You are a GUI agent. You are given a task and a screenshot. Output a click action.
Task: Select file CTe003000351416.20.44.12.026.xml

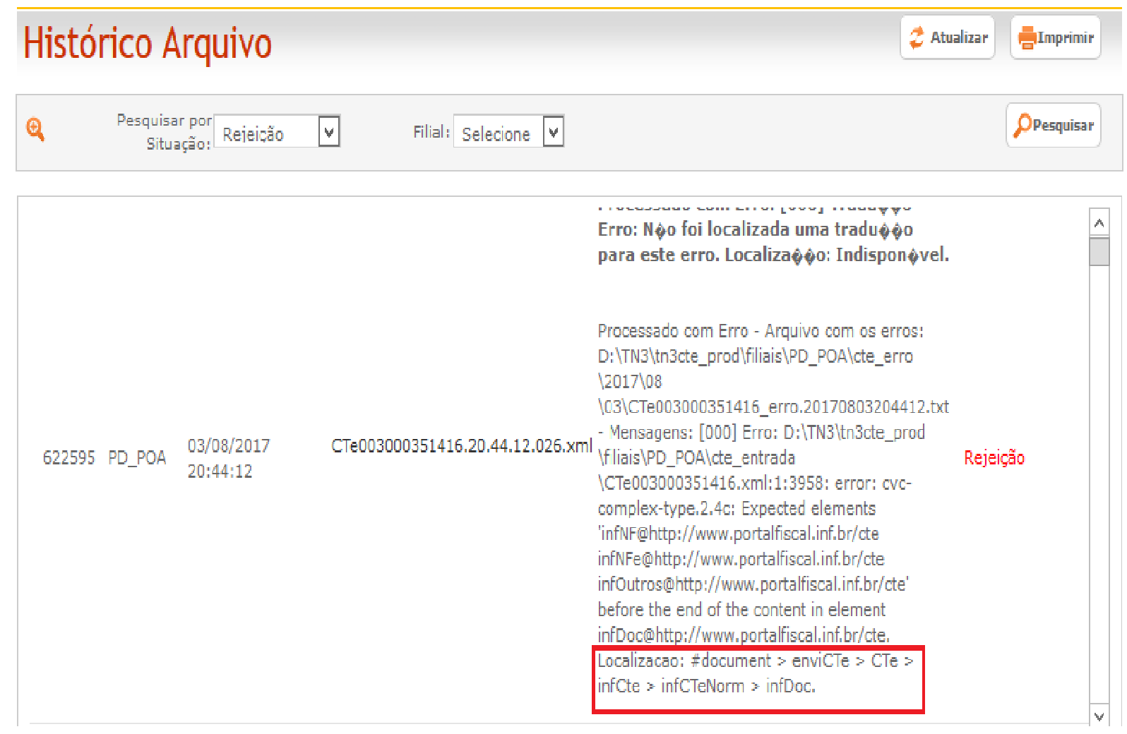pyautogui.click(x=461, y=446)
